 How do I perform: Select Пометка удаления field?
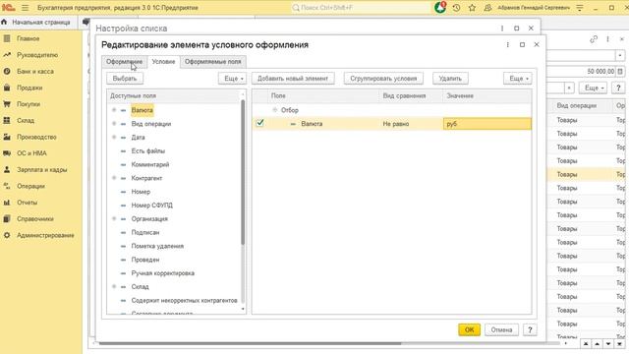click(x=157, y=246)
